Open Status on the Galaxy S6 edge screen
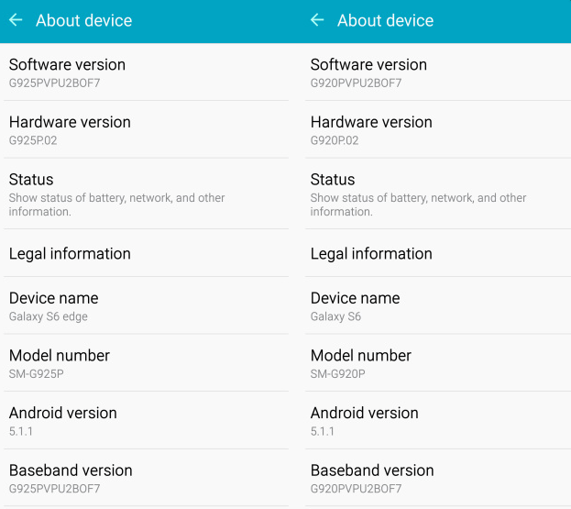The image size is (571, 509). 144,194
